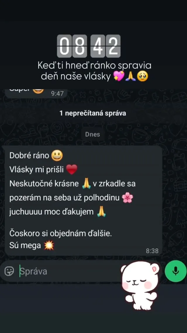
Task: Click the 08 hours flip clock digits
Action: pyautogui.click(x=72, y=46)
